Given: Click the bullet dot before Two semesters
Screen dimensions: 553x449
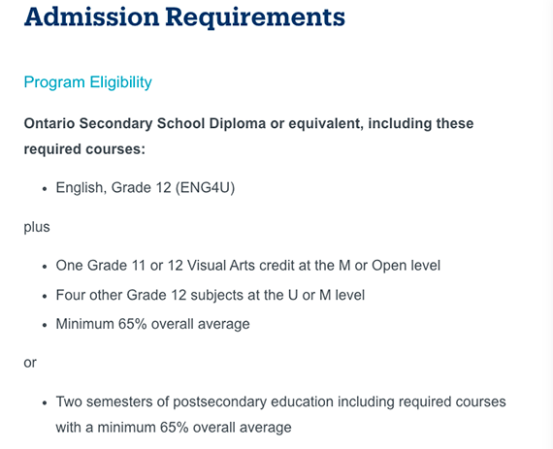Looking at the screenshot, I should click(45, 403).
